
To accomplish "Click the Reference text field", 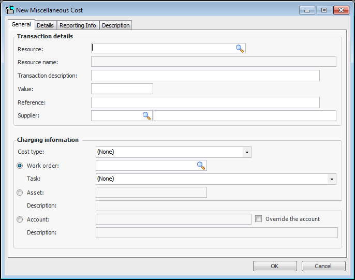I will point(205,102).
